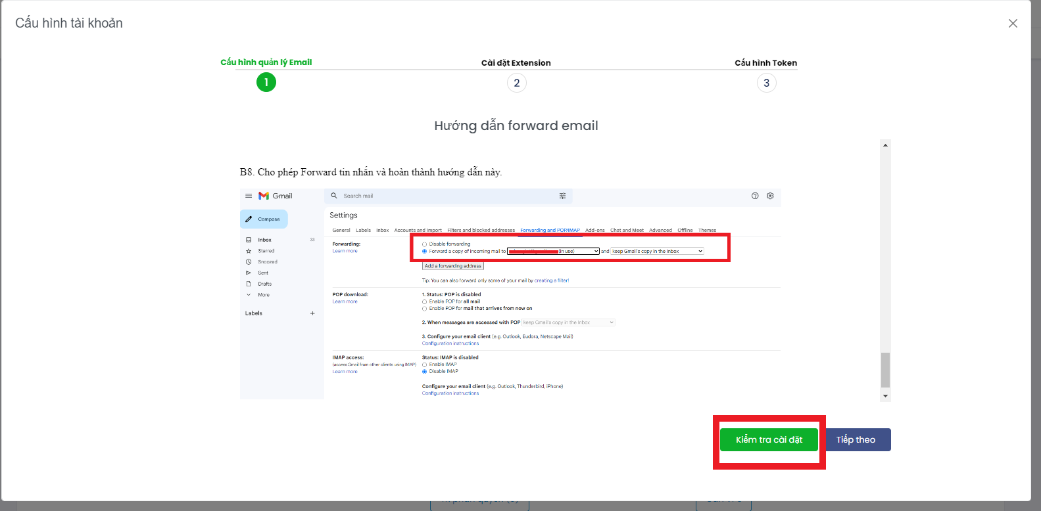
Task: Click the Gmail hamburger main menu icon
Action: 249,196
